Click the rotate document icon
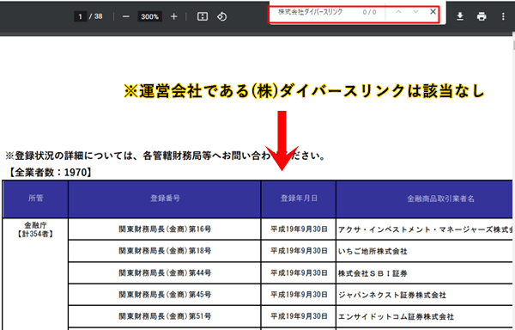The height and width of the screenshot is (330, 515). point(221,16)
